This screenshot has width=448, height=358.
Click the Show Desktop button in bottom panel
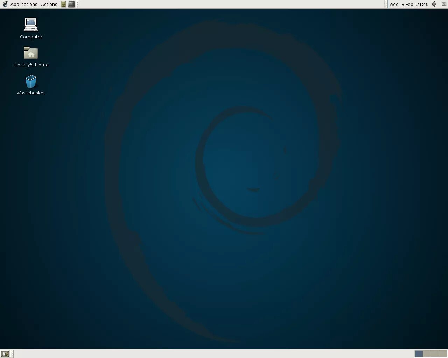click(5, 354)
